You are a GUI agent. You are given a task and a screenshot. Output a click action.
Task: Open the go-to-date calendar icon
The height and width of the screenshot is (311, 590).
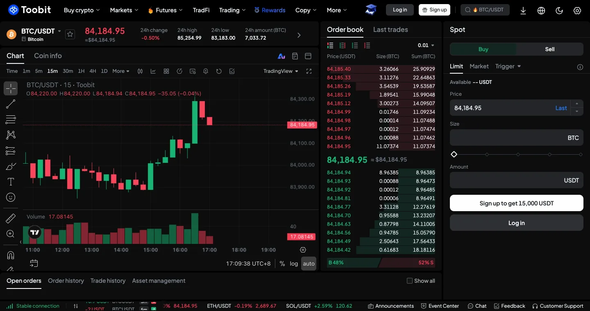point(34,263)
